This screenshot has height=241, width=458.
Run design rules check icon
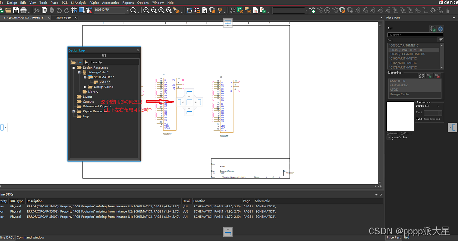pos(263,11)
